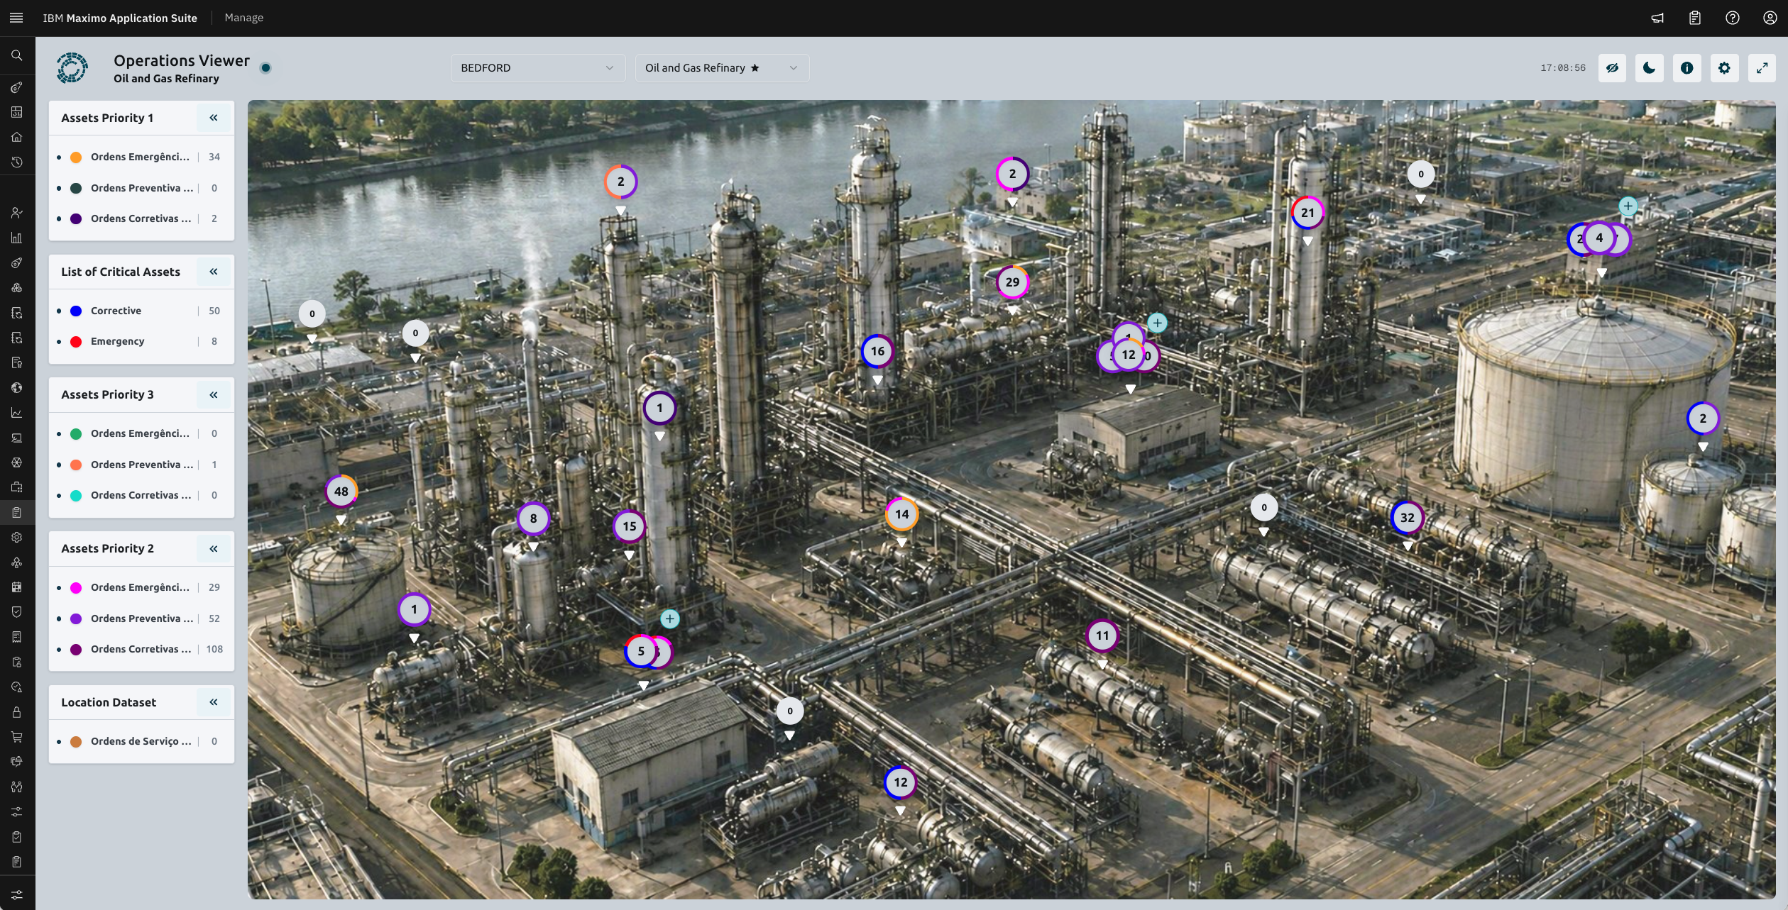This screenshot has width=1788, height=910.
Task: Click the Operations Viewer logo icon
Action: 72,68
